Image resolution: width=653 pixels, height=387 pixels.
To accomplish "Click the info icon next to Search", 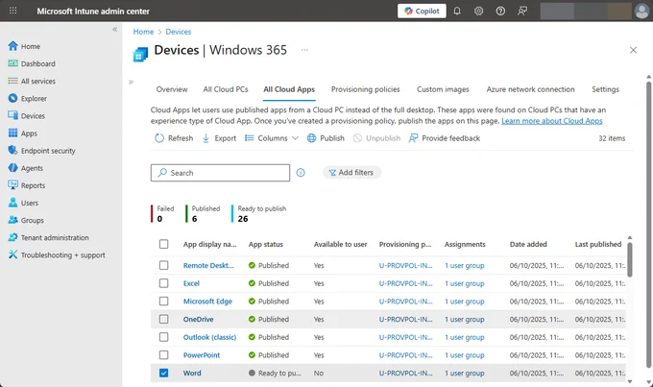I will (x=301, y=173).
